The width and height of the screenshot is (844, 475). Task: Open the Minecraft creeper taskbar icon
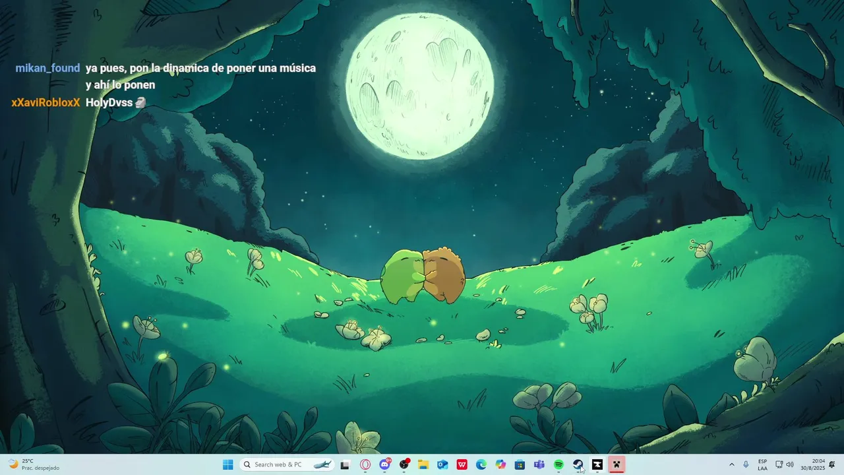617,464
